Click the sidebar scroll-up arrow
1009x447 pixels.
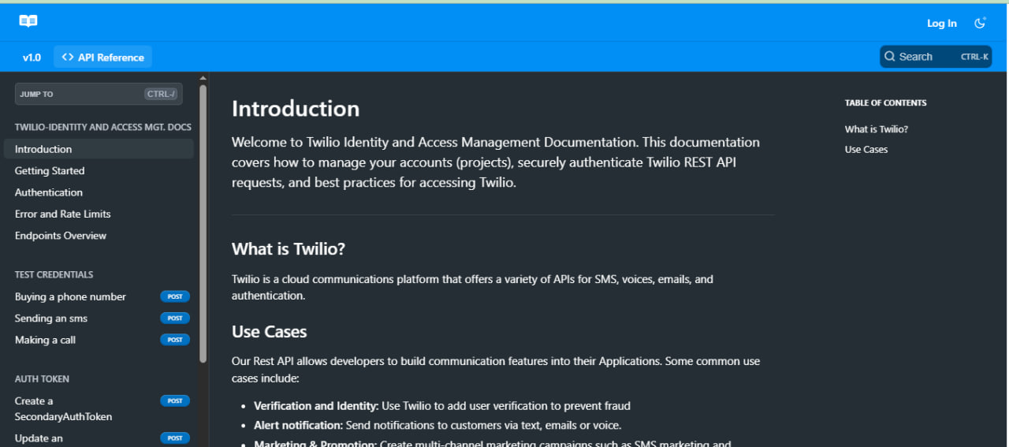(x=203, y=78)
